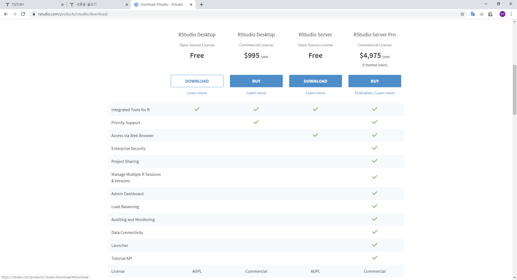Click the Integrated Tools for R row label
517x280 pixels.
131,110
